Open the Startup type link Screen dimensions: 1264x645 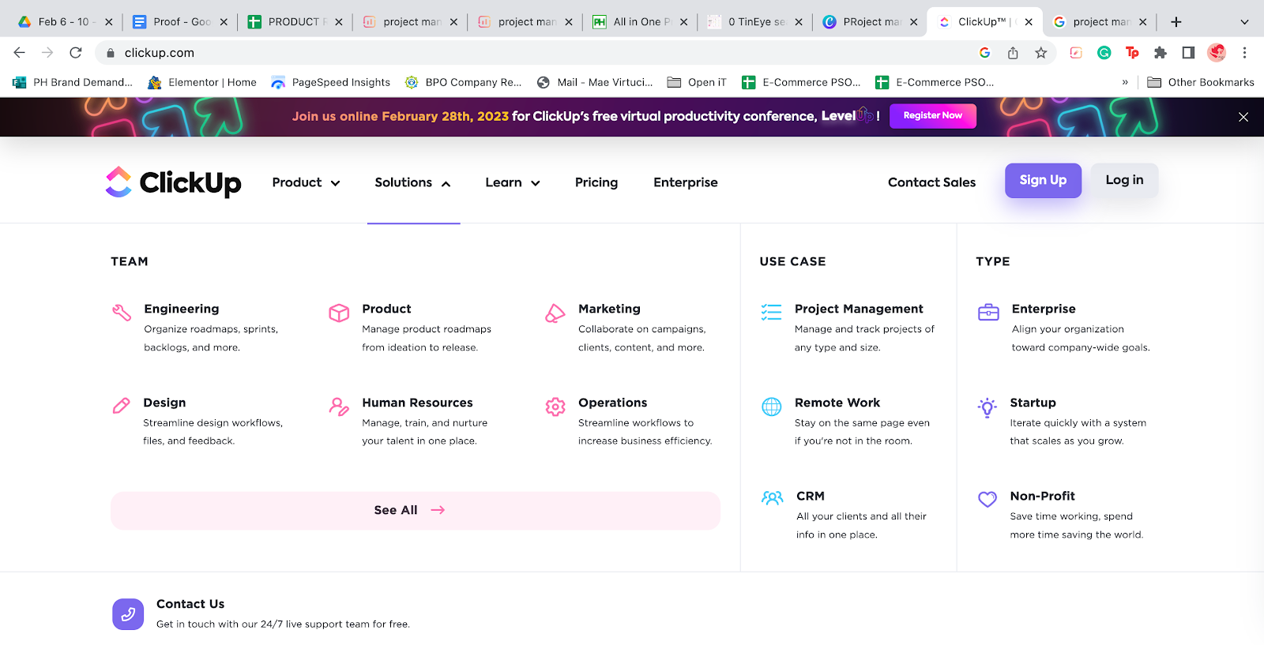coord(1033,403)
